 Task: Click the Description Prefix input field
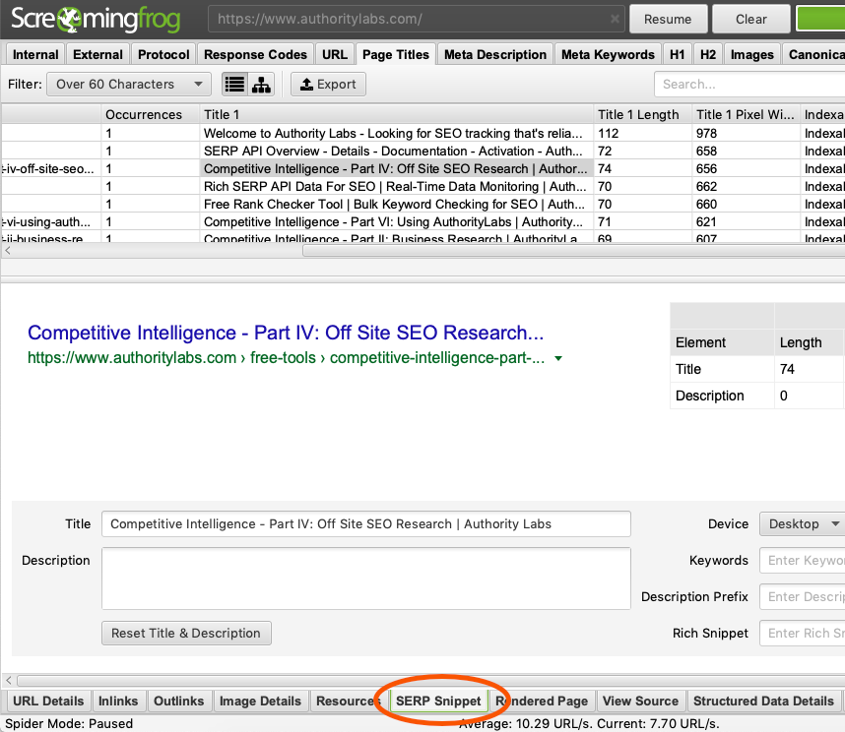pyautogui.click(x=803, y=596)
